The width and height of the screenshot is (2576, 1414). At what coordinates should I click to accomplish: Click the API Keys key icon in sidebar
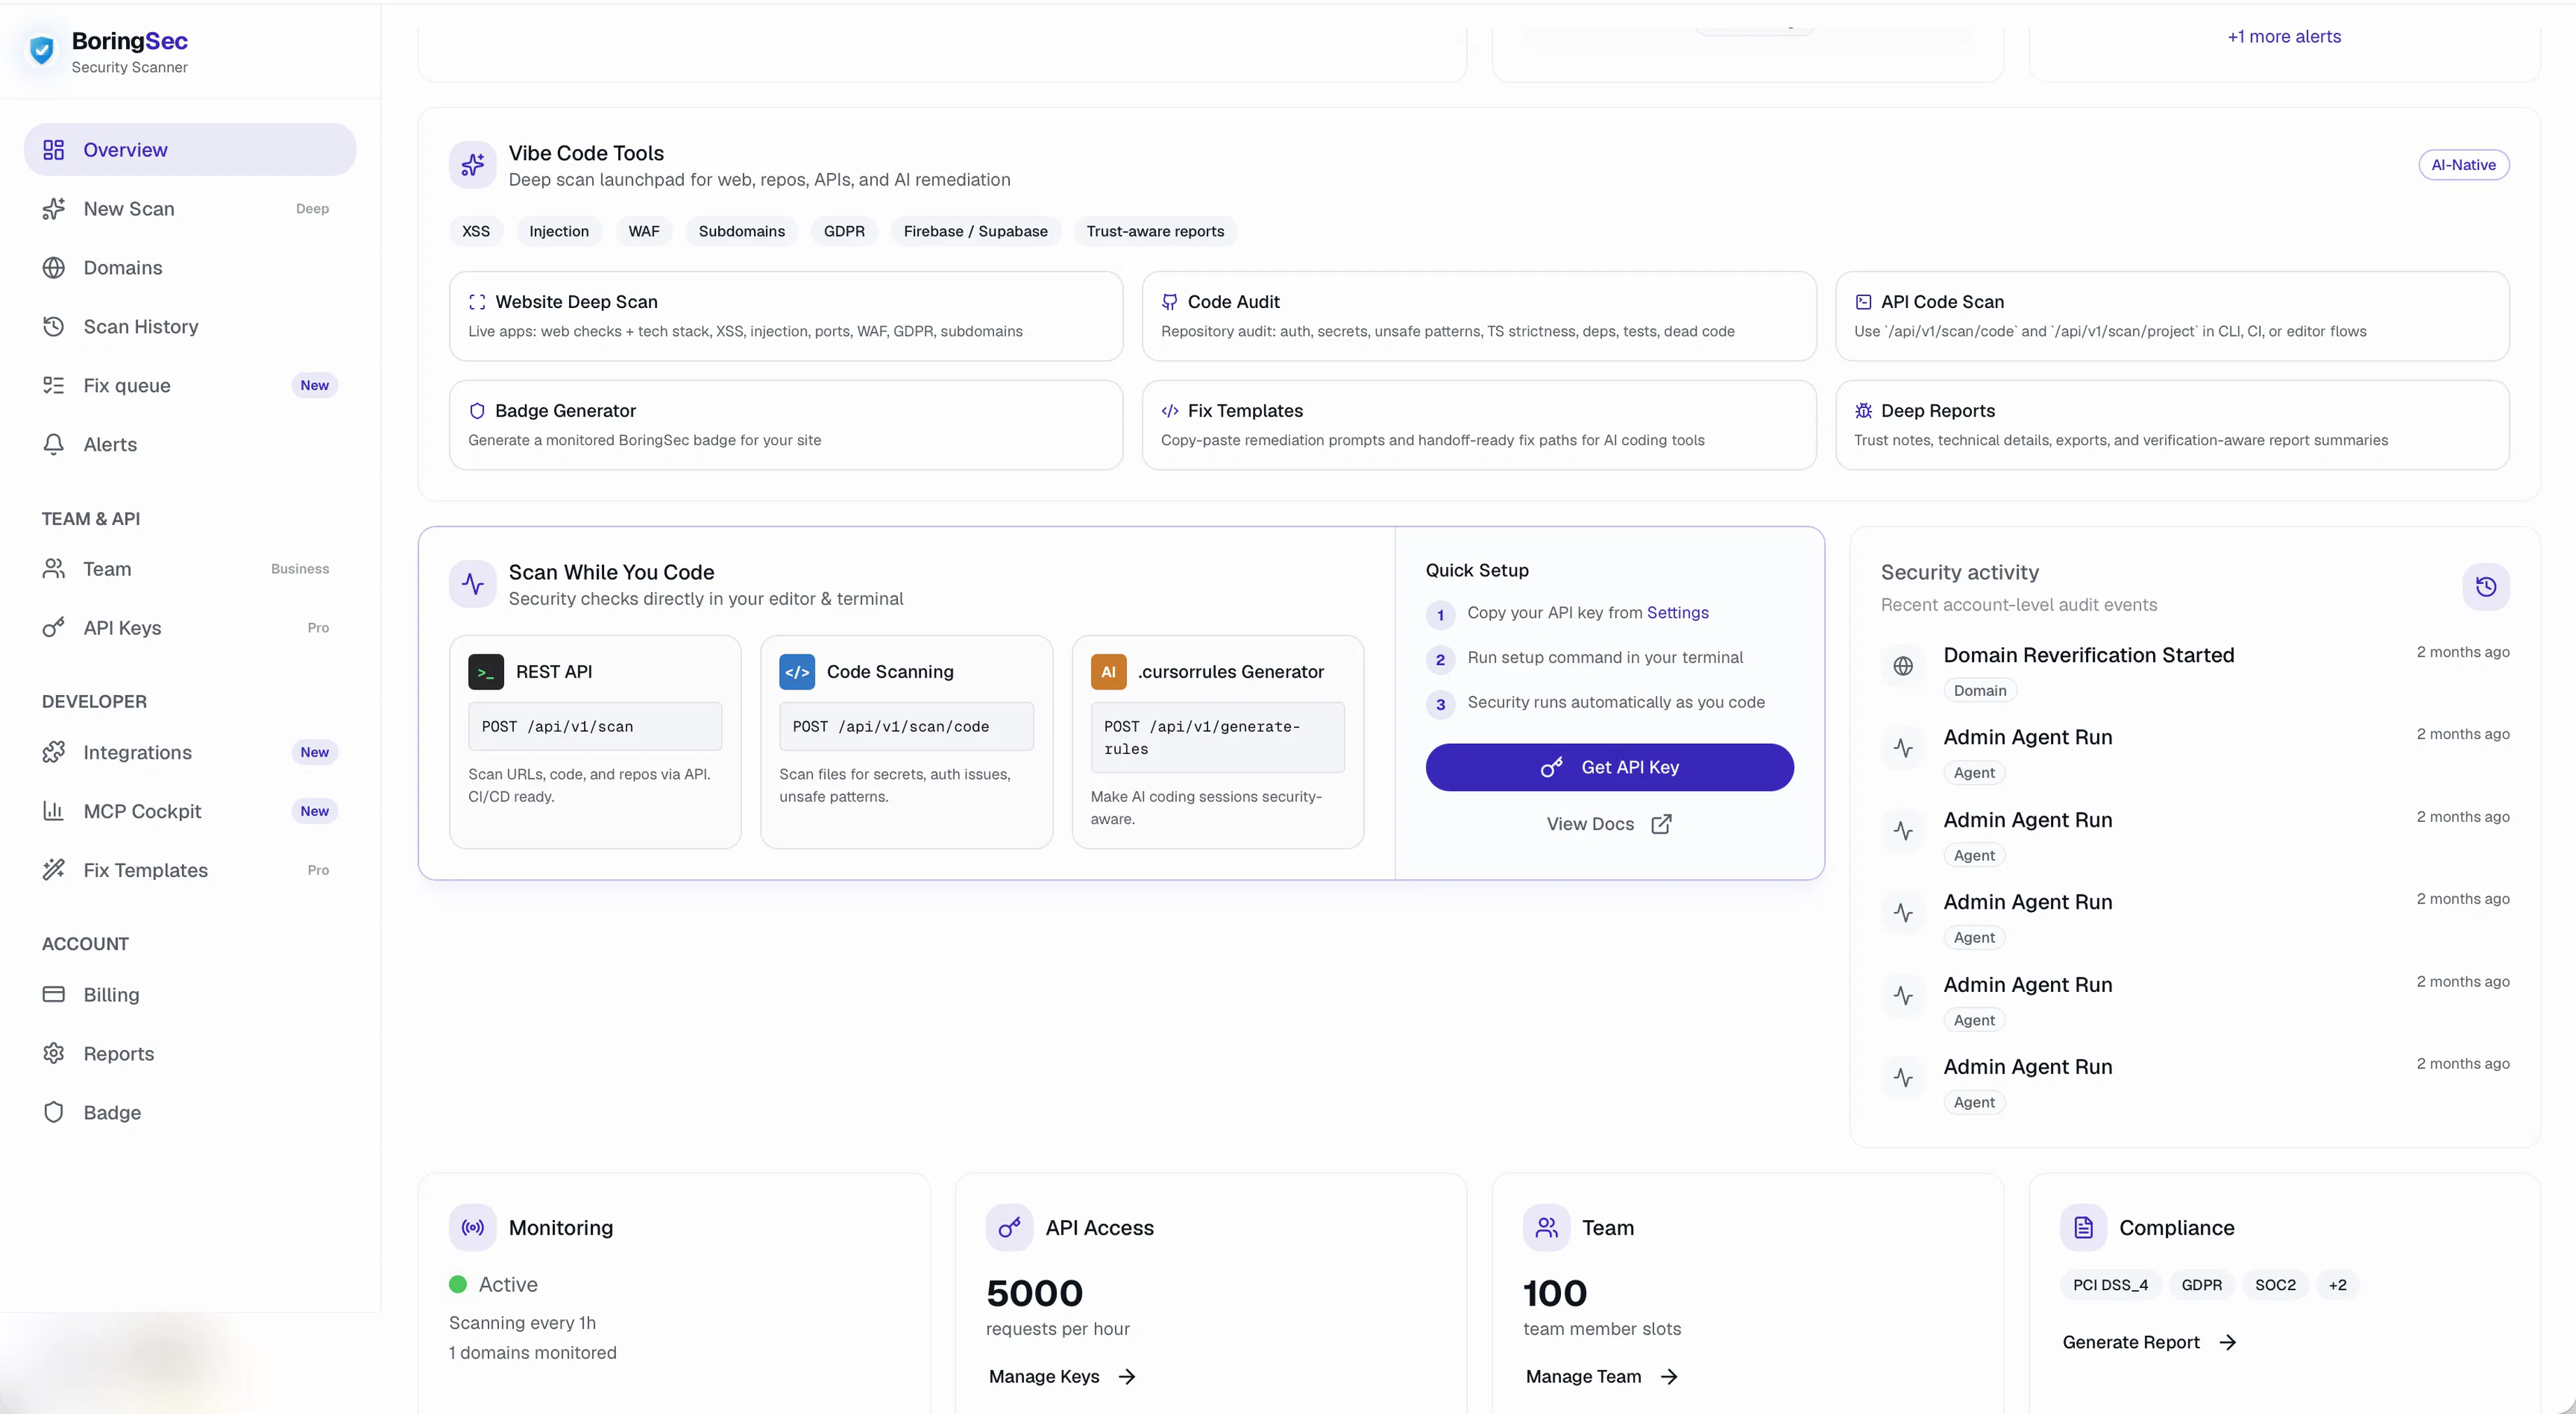tap(54, 628)
